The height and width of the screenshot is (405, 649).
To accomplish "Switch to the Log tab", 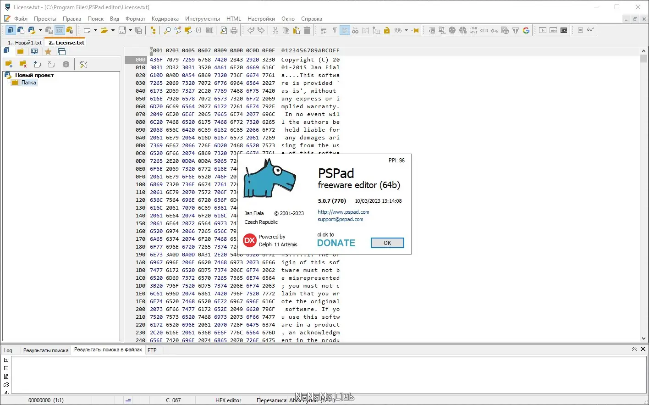I will [x=8, y=350].
